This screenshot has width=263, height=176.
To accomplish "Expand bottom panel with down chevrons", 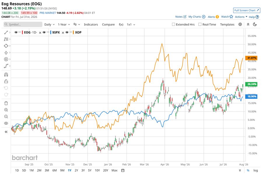I will point(240,170).
